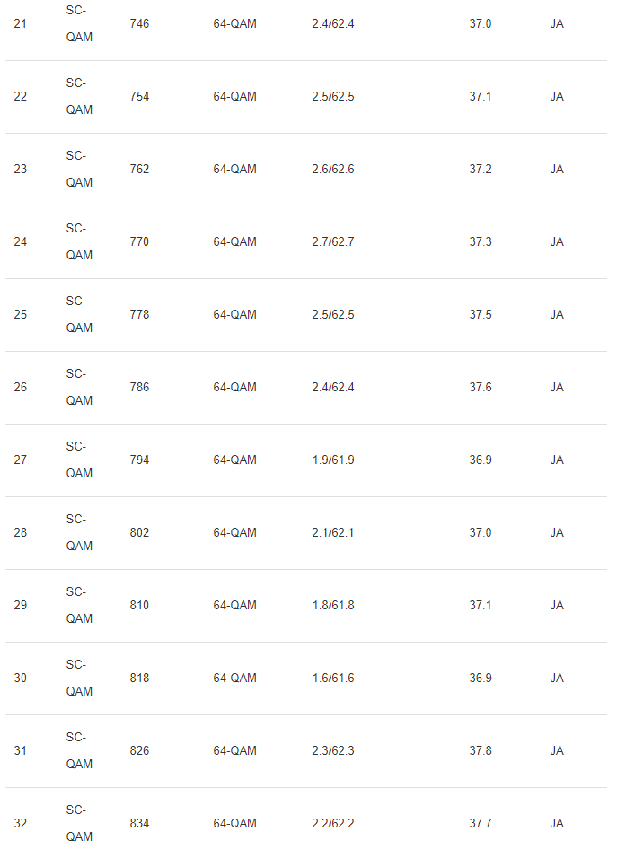Screen dimensions: 635x858
Task: Click frequency value 834
Action: tap(139, 823)
